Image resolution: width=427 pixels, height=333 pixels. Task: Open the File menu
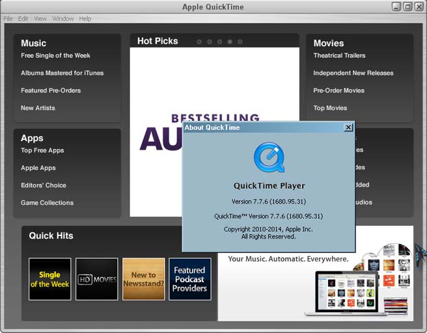click(8, 19)
